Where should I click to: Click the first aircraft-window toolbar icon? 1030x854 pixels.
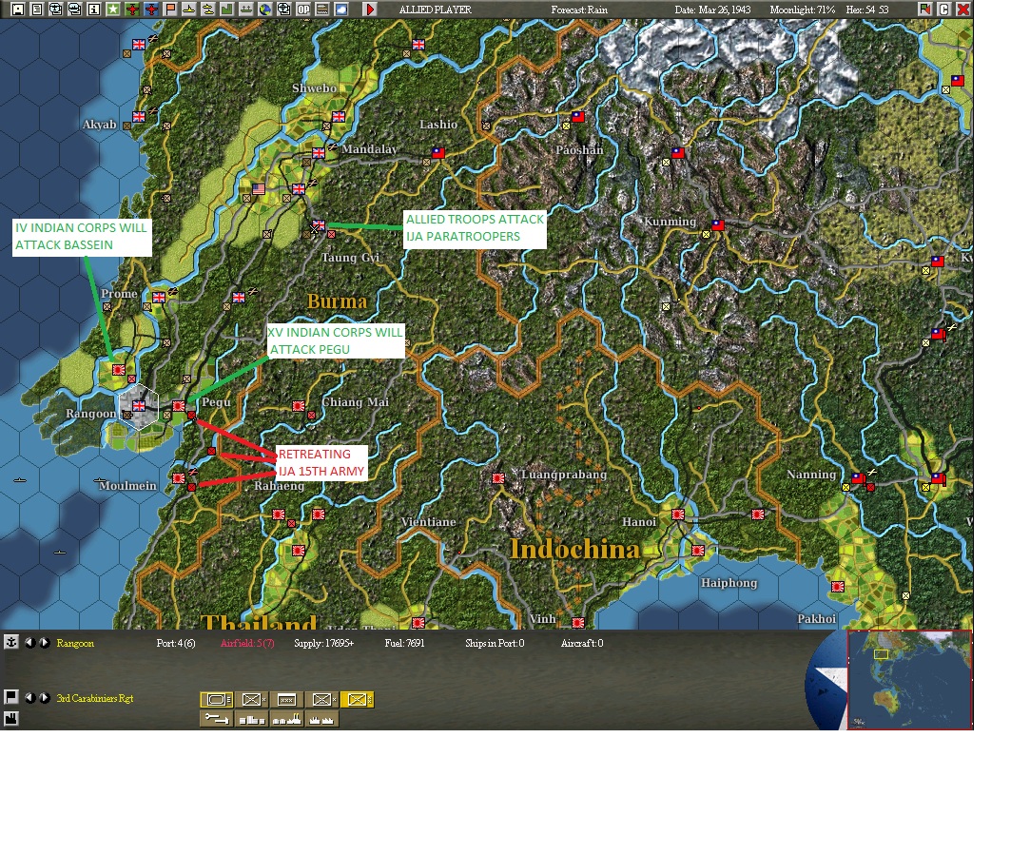56,10
